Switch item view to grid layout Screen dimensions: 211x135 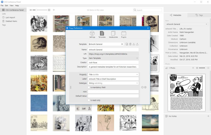point(49,10)
